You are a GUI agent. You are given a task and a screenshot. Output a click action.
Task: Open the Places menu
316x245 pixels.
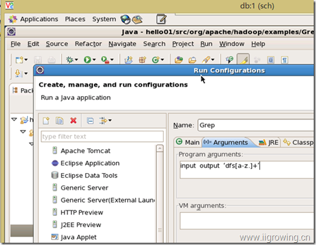75,19
